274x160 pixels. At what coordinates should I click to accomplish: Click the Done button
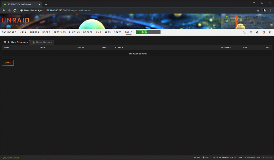(x=8, y=63)
